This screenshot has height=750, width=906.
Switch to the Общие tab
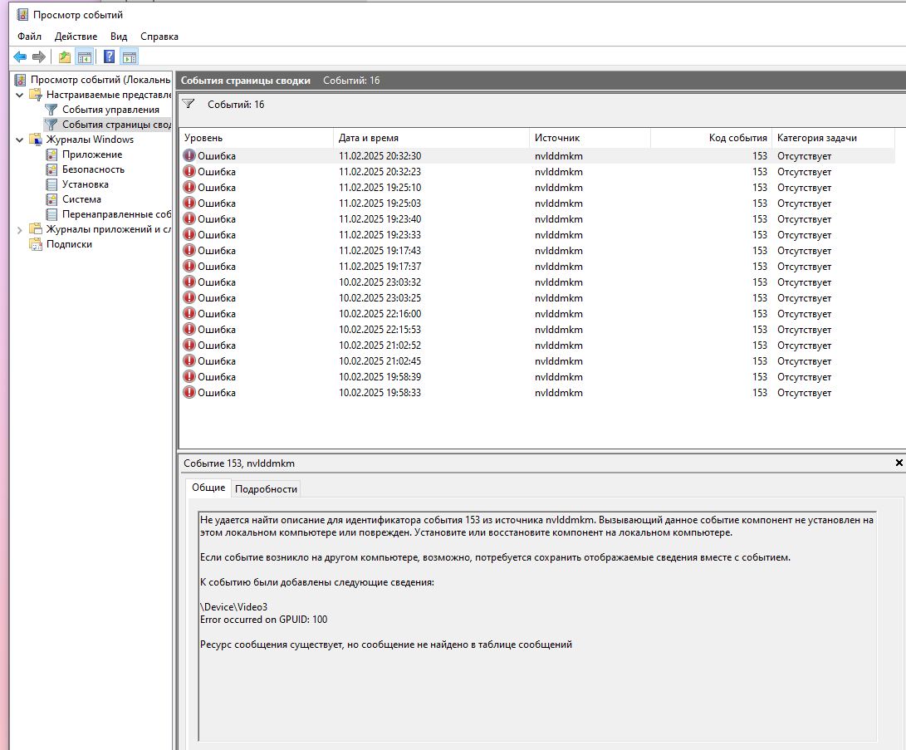(x=208, y=488)
